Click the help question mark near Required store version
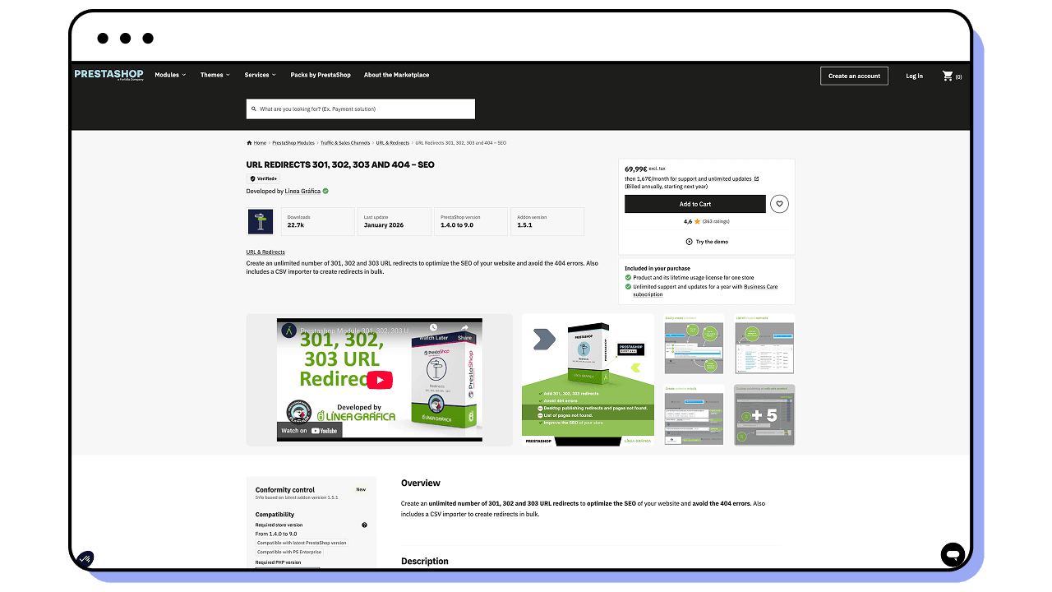This screenshot has width=1052, height=592. 363,525
